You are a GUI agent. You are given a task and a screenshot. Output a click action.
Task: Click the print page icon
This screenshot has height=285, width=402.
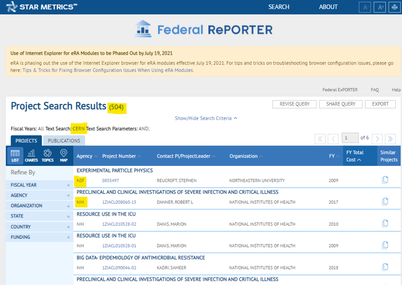pos(395,7)
